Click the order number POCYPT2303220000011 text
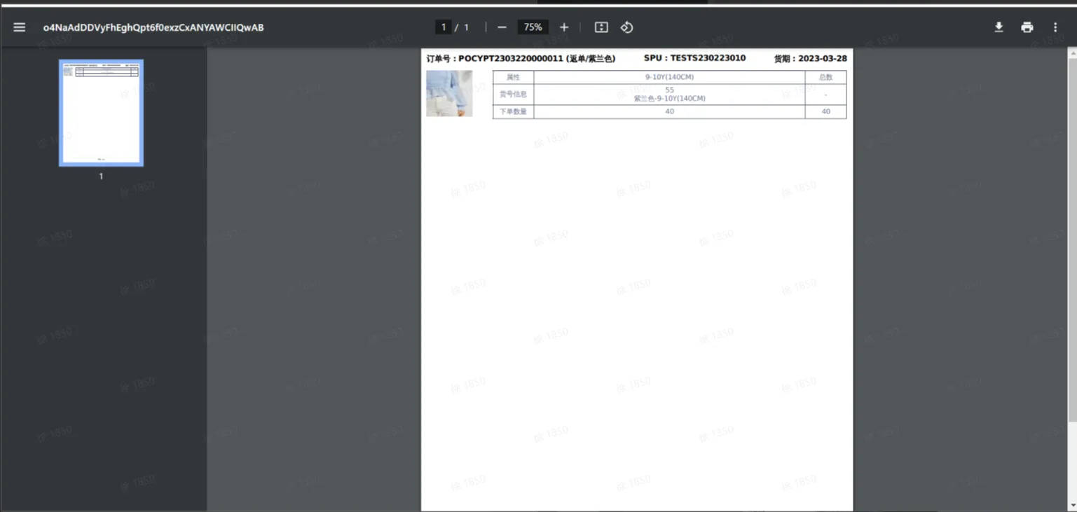Viewport: 1077px width, 512px height. tap(510, 59)
